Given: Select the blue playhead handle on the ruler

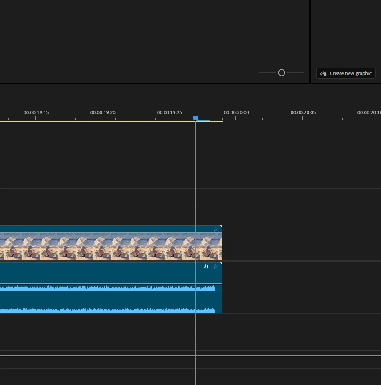Looking at the screenshot, I should tap(195, 118).
